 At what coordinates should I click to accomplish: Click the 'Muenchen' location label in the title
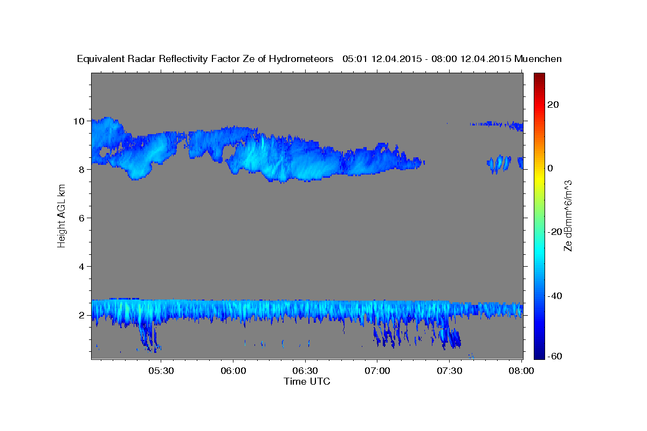point(539,59)
